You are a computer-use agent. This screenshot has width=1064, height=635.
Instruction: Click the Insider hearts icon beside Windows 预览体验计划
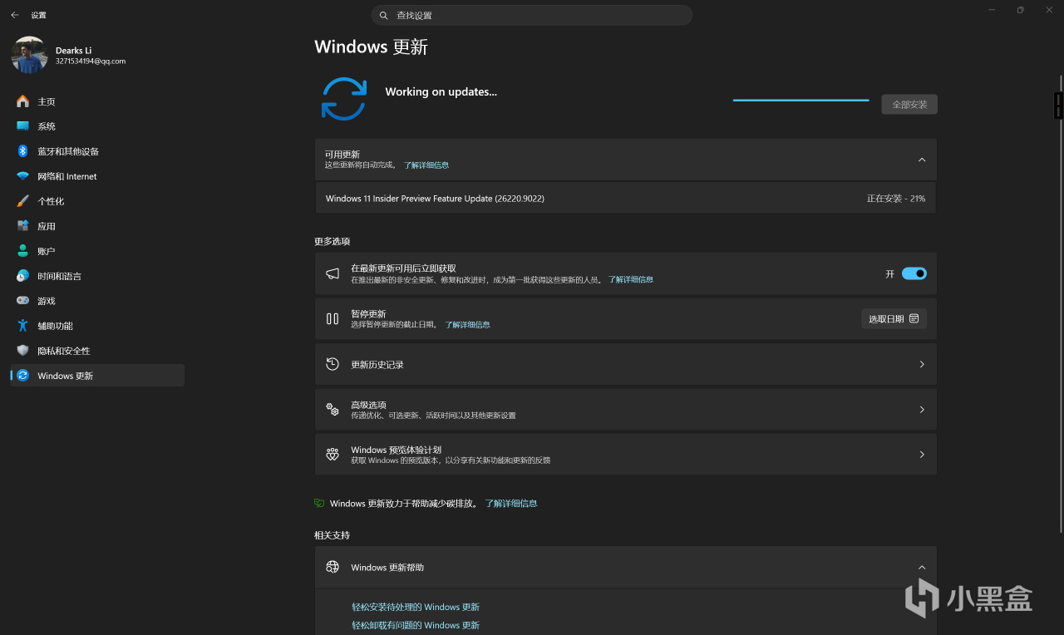tap(332, 454)
